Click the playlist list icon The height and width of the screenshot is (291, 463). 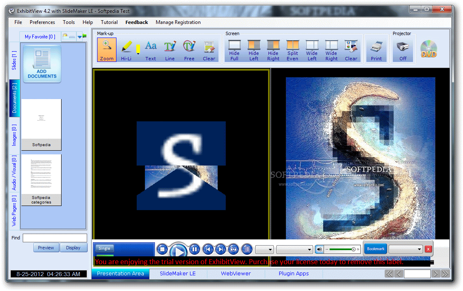[x=247, y=249]
